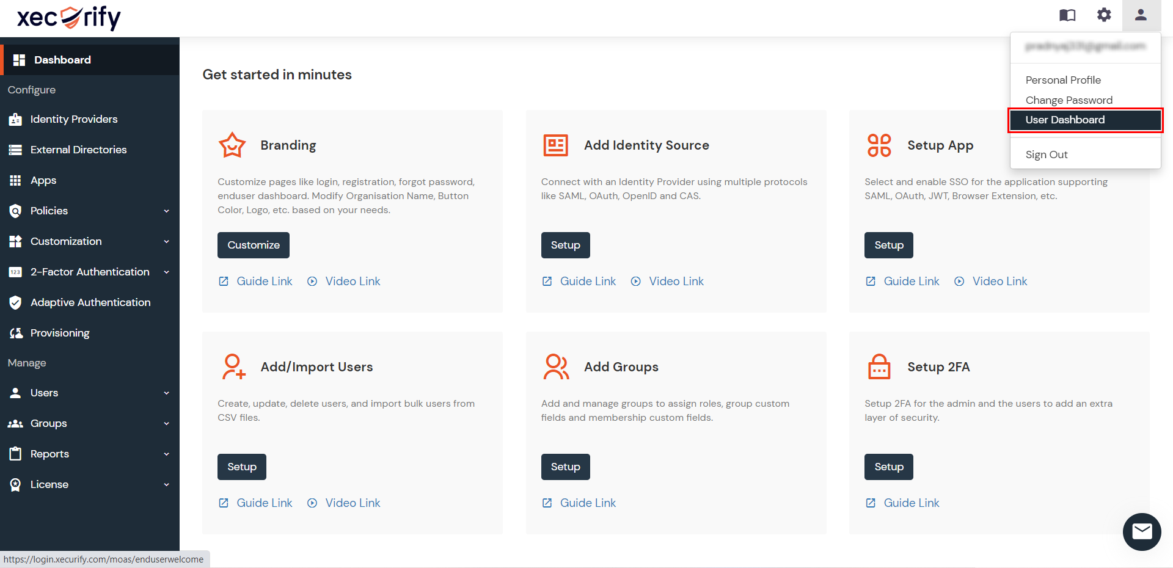The height and width of the screenshot is (568, 1173).
Task: Click the settings gear icon
Action: tap(1104, 15)
